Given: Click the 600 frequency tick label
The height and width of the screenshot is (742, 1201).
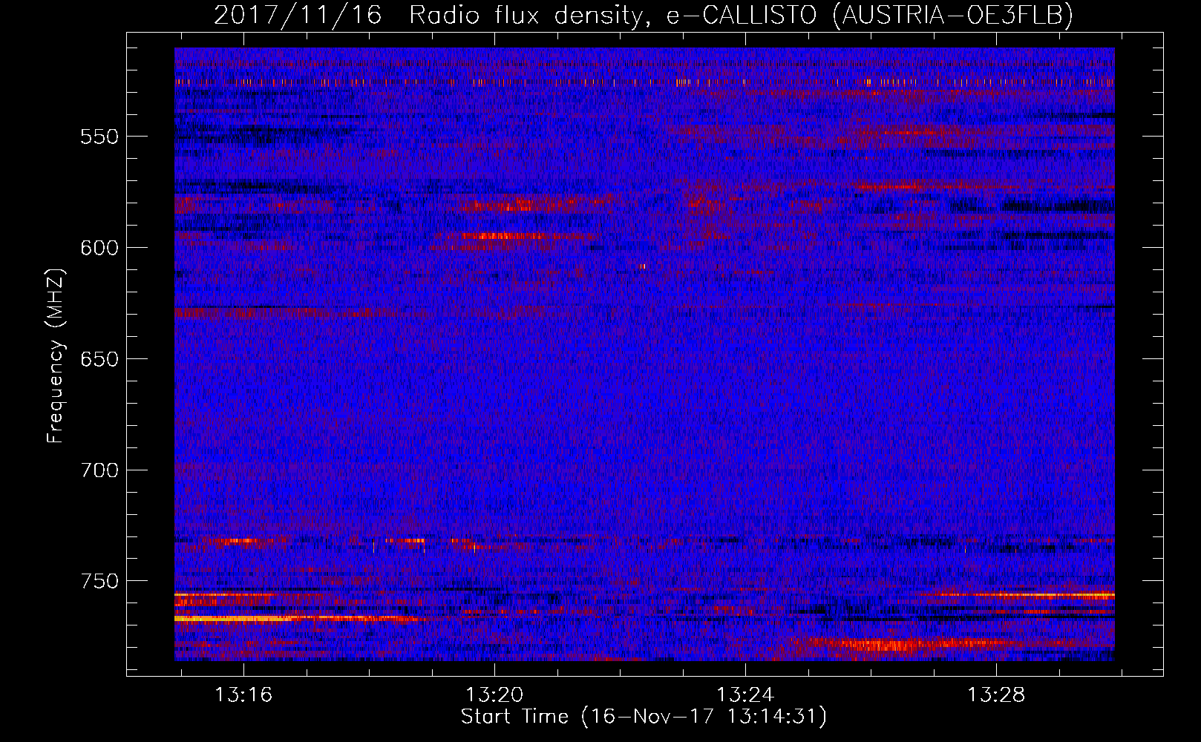Looking at the screenshot, I should tap(99, 248).
